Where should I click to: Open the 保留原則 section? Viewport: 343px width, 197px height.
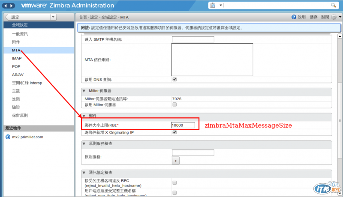tap(20, 115)
